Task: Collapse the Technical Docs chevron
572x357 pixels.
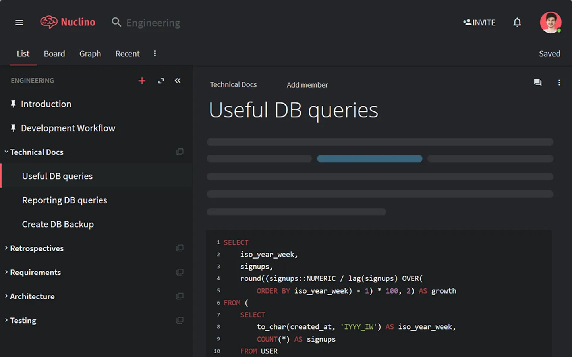Action: (x=6, y=152)
